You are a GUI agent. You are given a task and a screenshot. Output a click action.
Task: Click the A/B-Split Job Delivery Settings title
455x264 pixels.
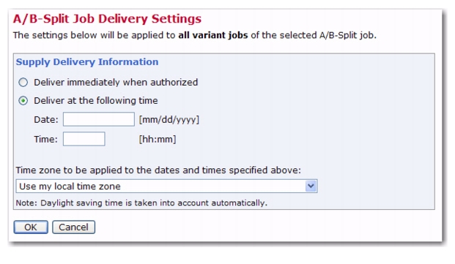pos(107,19)
